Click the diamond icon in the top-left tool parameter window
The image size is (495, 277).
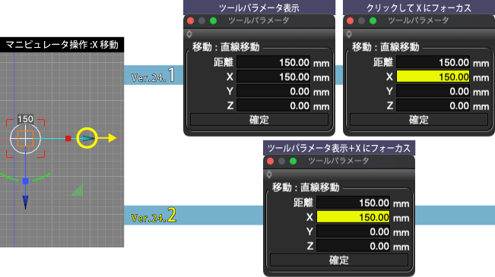pyautogui.click(x=189, y=33)
